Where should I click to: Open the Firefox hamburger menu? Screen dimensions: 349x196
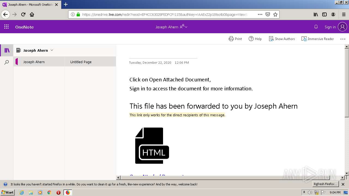(x=344, y=14)
